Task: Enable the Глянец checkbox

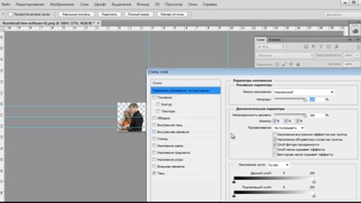Action: [x=154, y=139]
